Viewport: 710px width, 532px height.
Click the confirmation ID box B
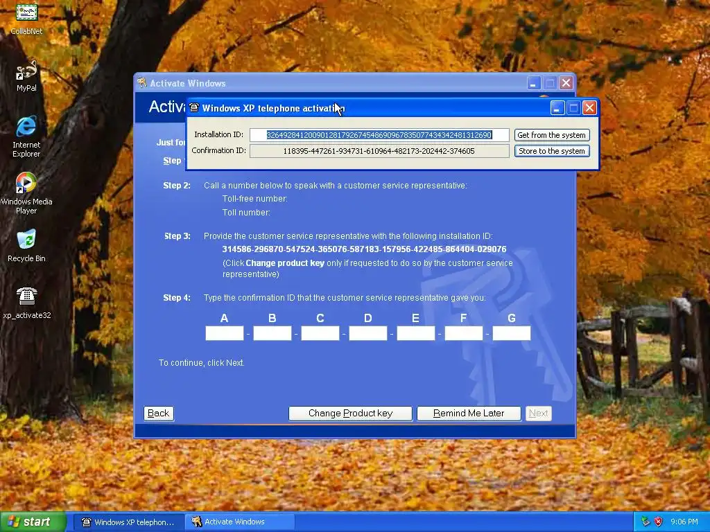coord(272,333)
